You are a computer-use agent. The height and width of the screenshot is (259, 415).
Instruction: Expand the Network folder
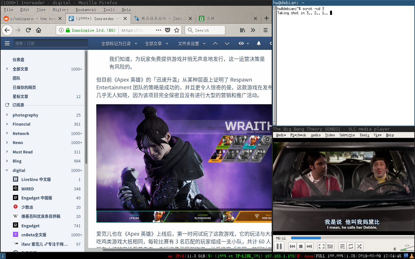[x=7, y=133]
